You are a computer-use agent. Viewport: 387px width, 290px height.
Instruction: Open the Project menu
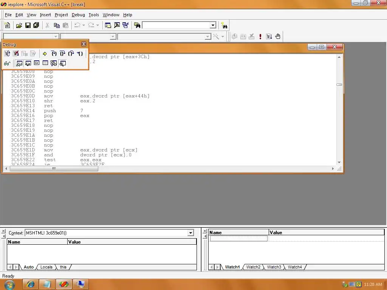tap(61, 15)
